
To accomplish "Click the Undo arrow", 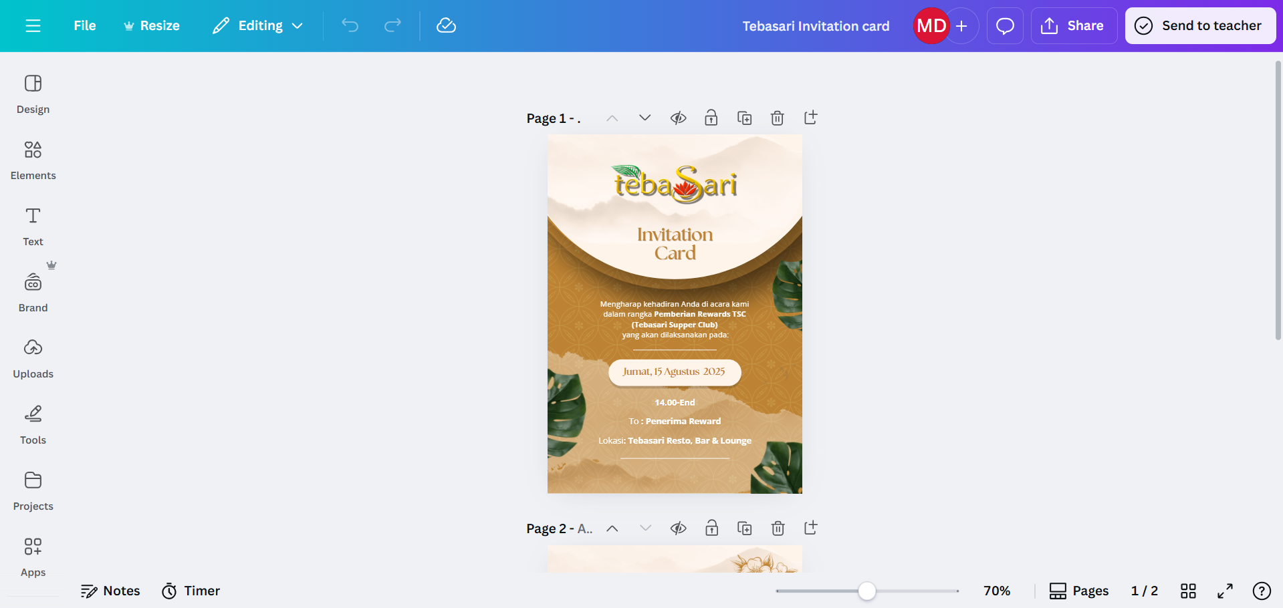I will tap(350, 25).
